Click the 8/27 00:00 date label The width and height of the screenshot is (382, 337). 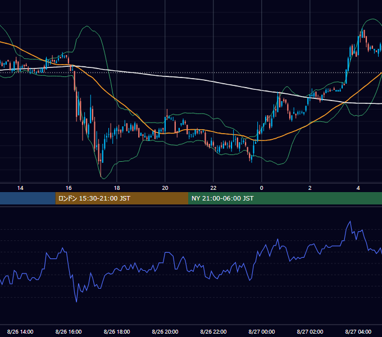click(261, 331)
